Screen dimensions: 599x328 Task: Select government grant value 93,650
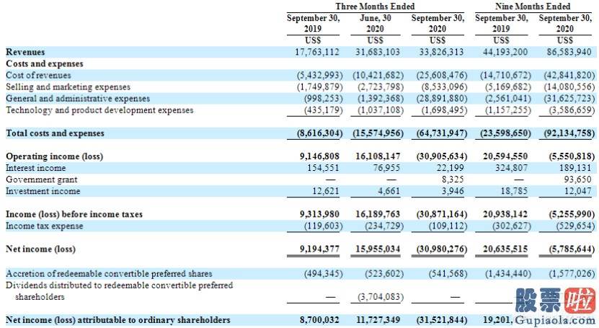577,179
